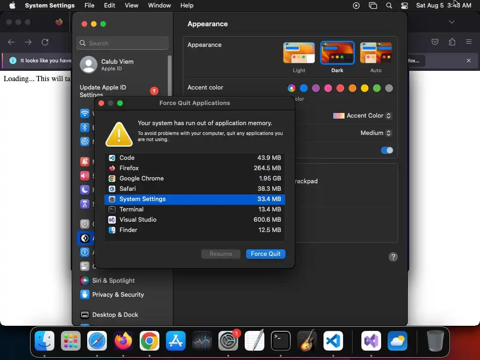This screenshot has height=360, width=480.
Task: Click the Force Quit button
Action: pyautogui.click(x=265, y=254)
